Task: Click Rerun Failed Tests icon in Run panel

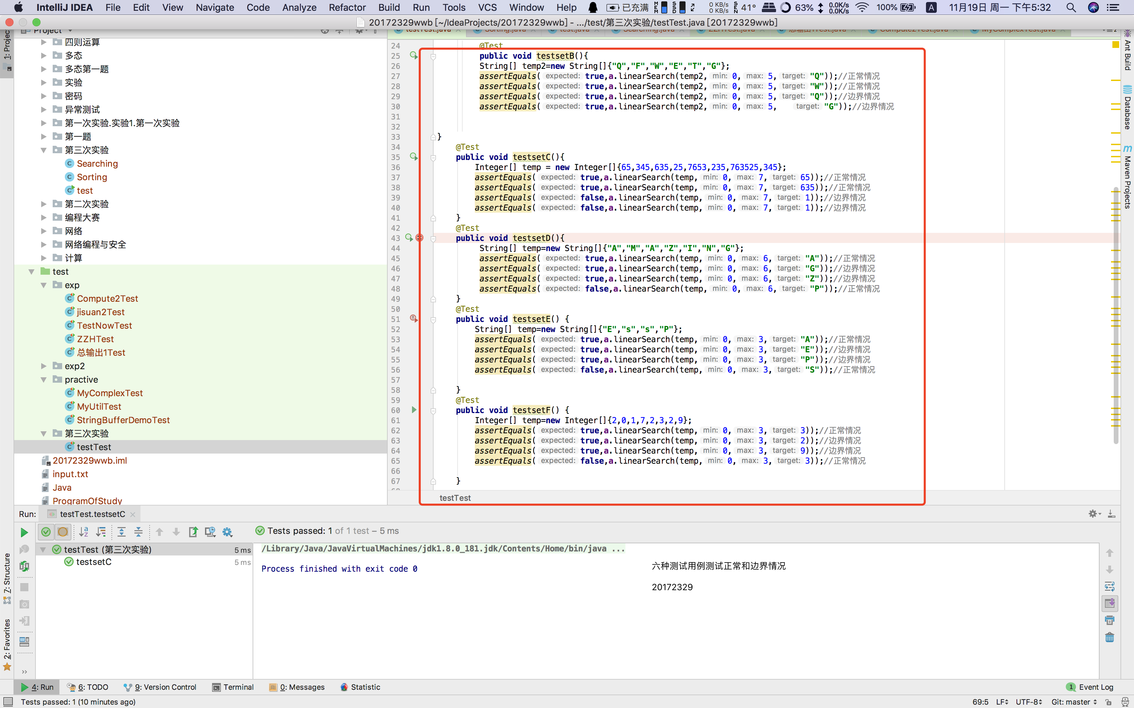Action: (24, 549)
